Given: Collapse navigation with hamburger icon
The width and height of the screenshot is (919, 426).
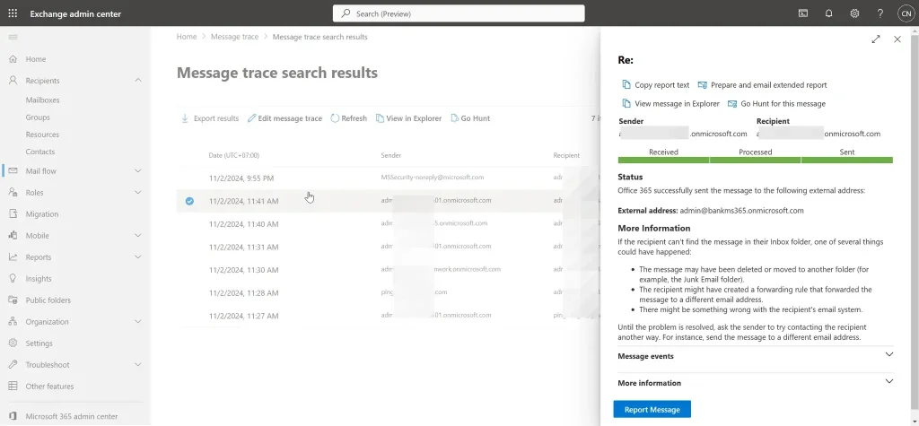Looking at the screenshot, I should click(13, 37).
